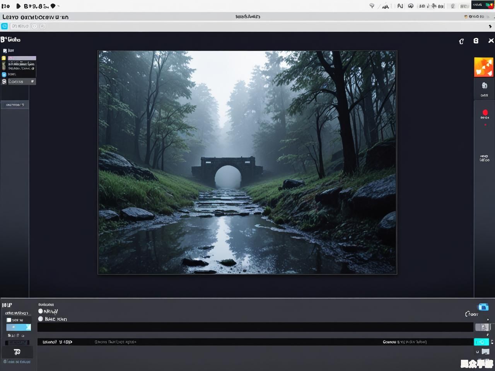The height and width of the screenshot is (371, 495).
Task: Click the red record dot in right sidebar
Action: pos(485,112)
